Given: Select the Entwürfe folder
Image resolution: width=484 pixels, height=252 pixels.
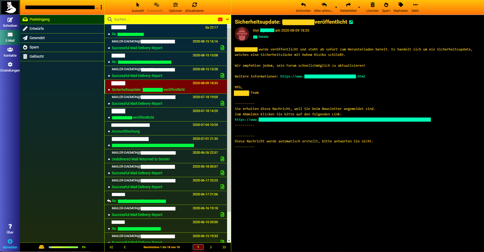Looking at the screenshot, I should click(37, 29).
